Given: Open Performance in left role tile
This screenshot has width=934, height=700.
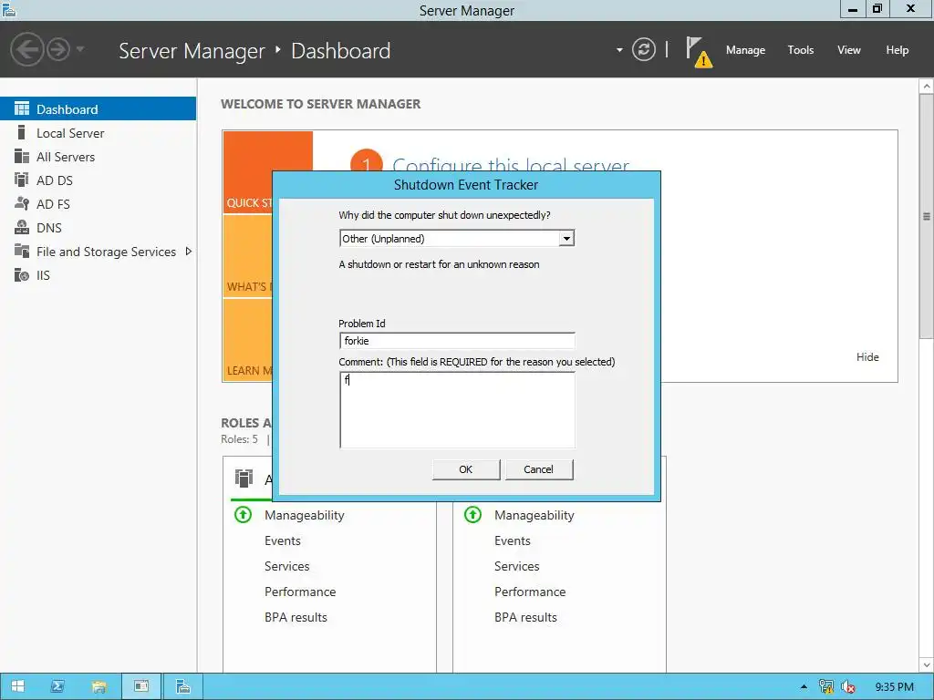Looking at the screenshot, I should pyautogui.click(x=299, y=592).
